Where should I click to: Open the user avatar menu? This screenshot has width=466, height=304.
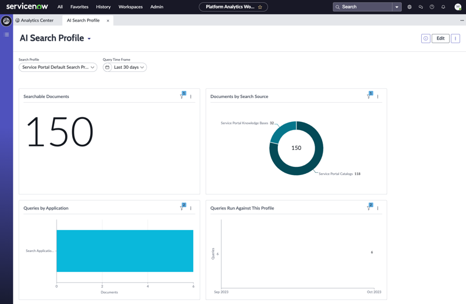[458, 7]
